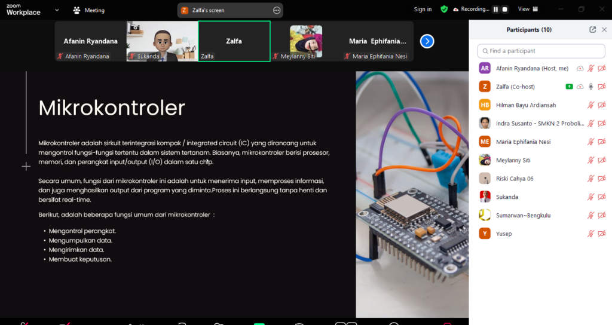Click Yusep's muted mic icon
Screen dimensions: 612x325
click(591, 234)
